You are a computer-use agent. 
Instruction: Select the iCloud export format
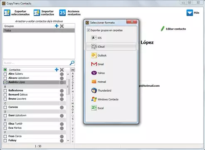point(111,47)
